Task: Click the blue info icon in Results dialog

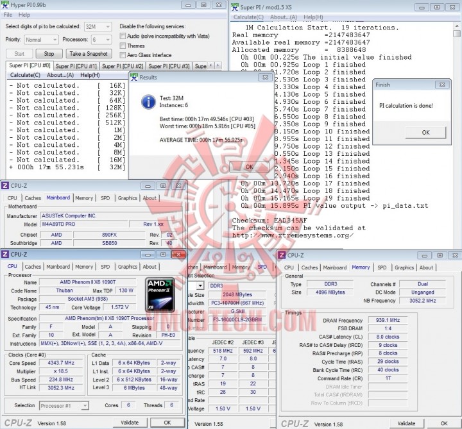Action: [148, 102]
